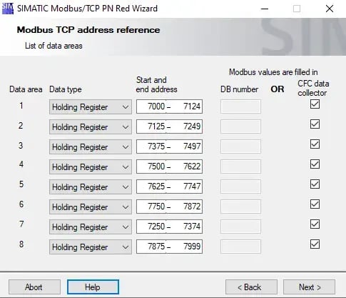Click end address 7374 for area 7
Viewport: 346px width, 298px height.
point(187,227)
